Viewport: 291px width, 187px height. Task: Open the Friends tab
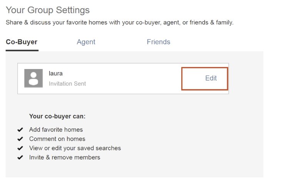tap(159, 42)
